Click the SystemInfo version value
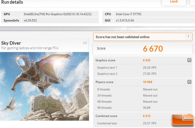195x128 pixels. [30, 21]
